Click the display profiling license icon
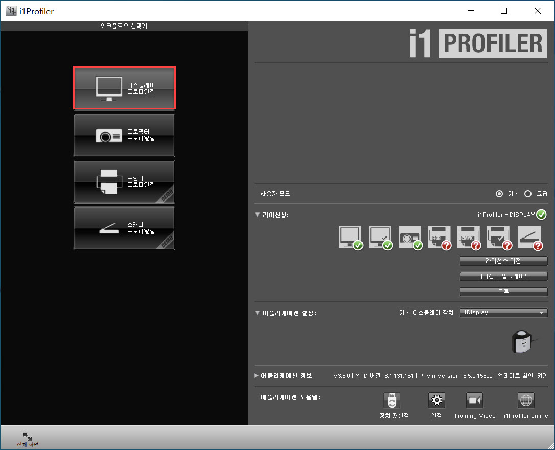 pyautogui.click(x=350, y=238)
